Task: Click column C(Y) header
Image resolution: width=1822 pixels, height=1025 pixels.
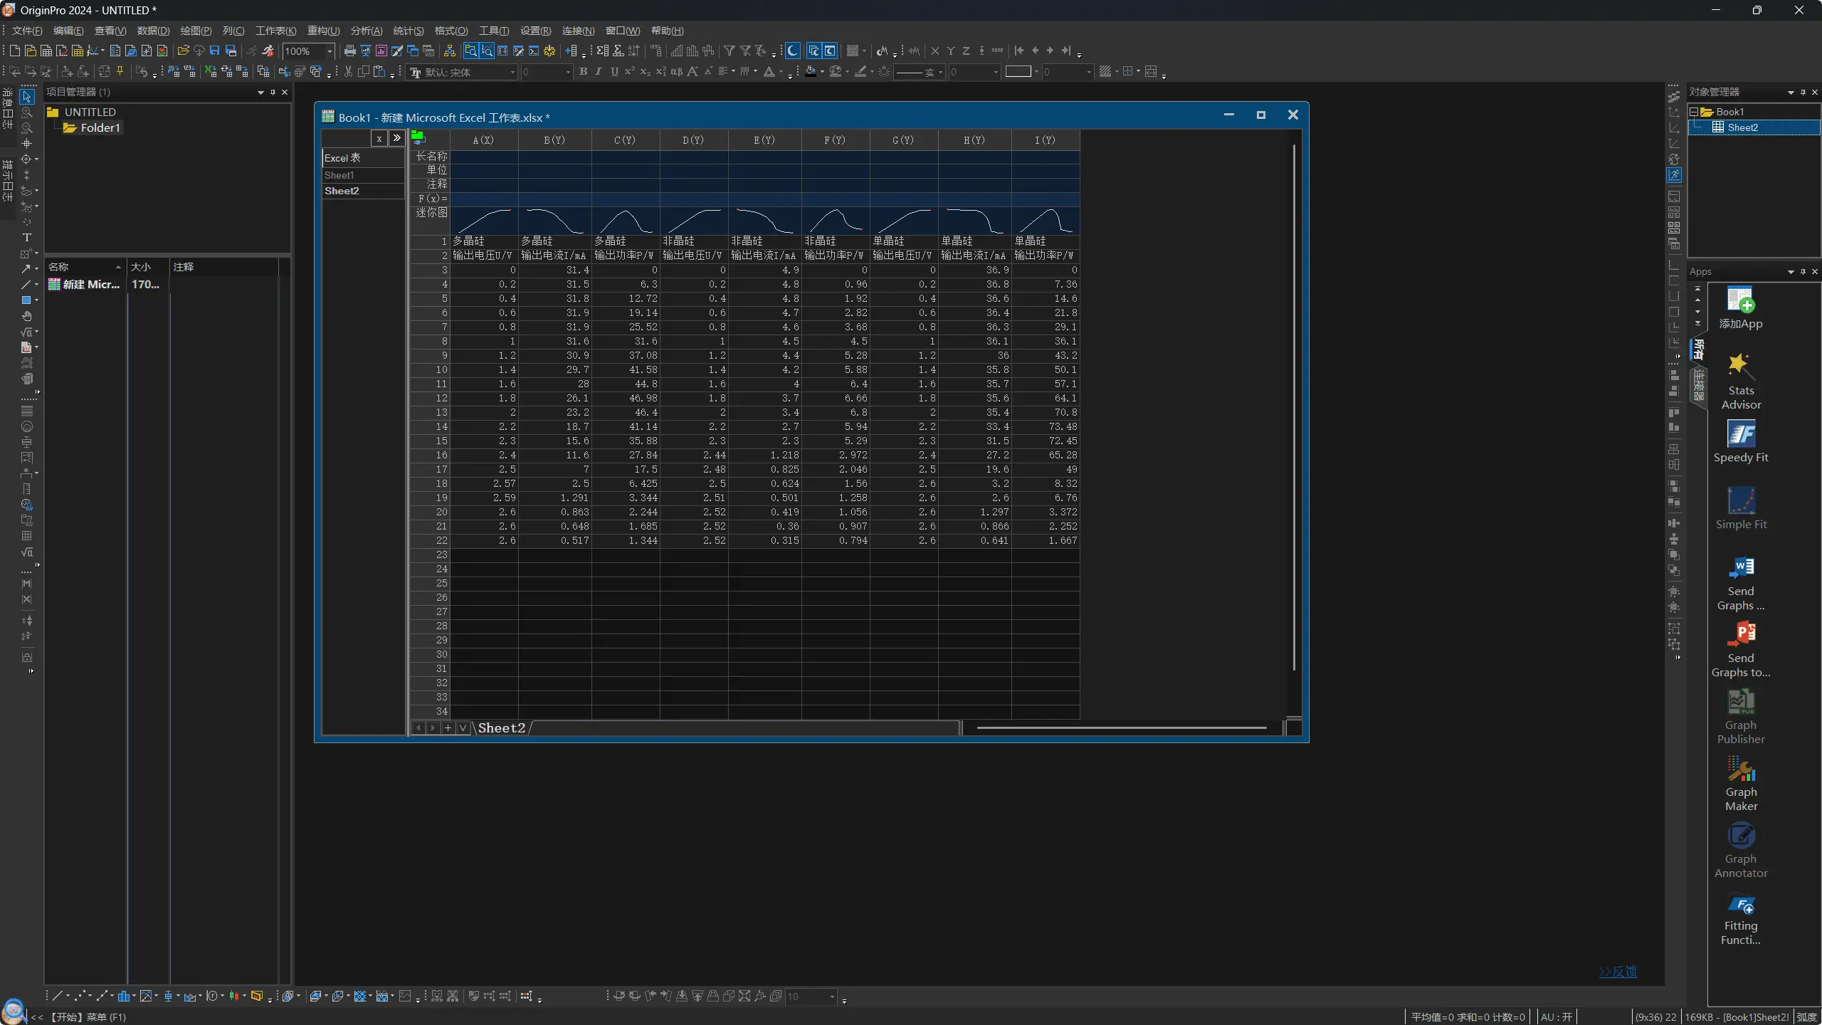Action: tap(625, 140)
